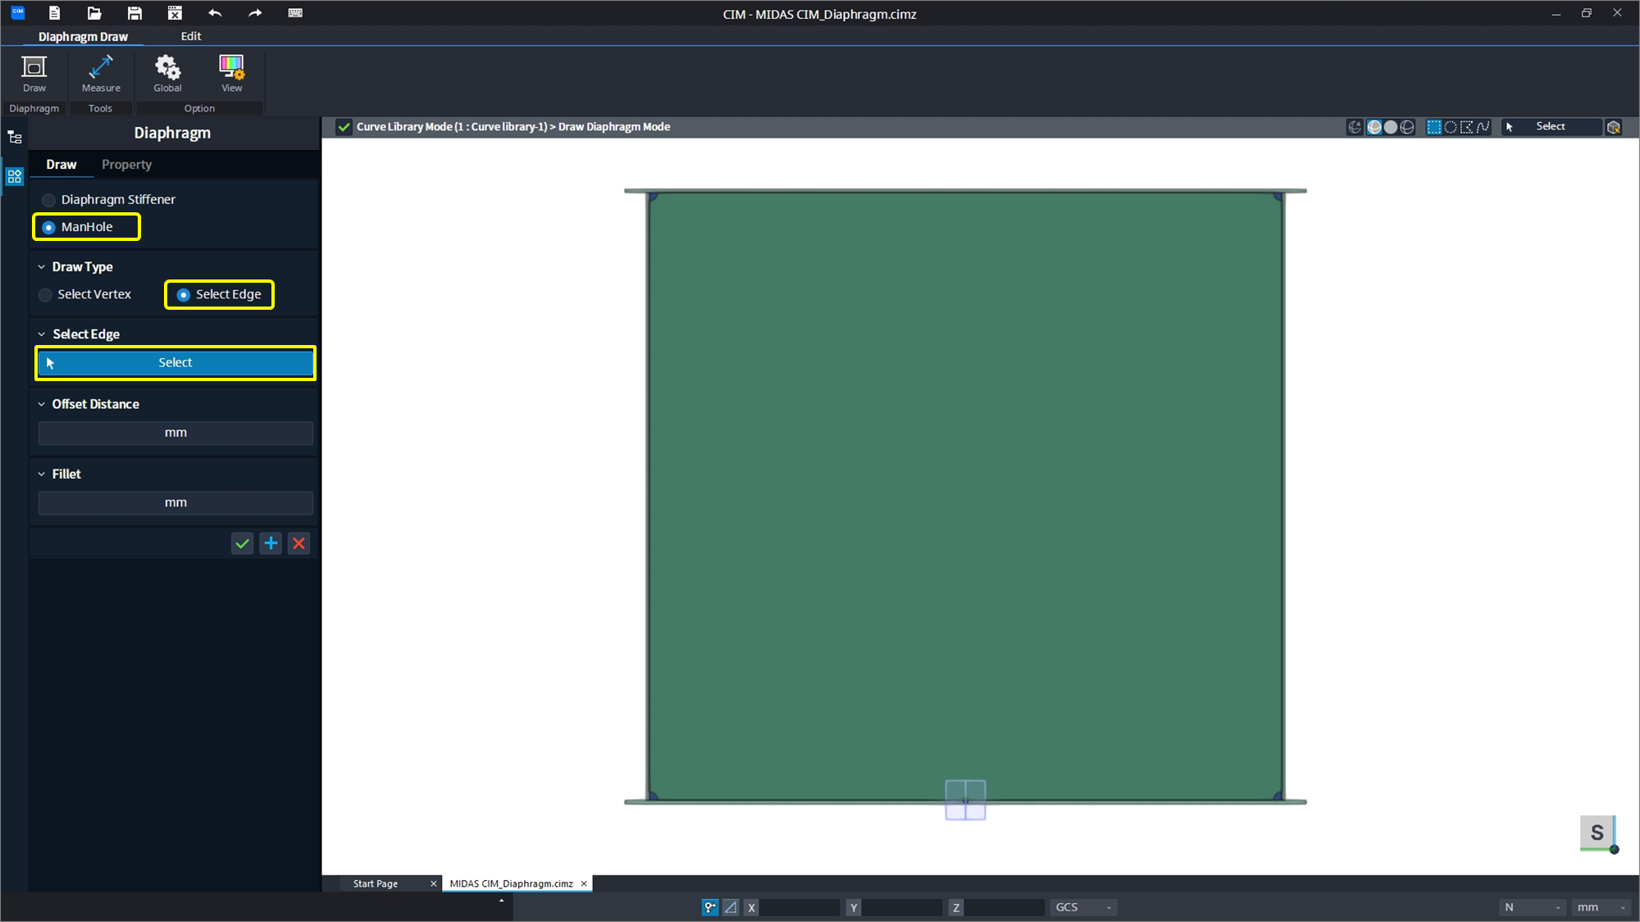Viewport: 1640px width, 922px height.
Task: Switch to the MIDAS CIM_Diaphragm.cimz tab
Action: pyautogui.click(x=511, y=883)
